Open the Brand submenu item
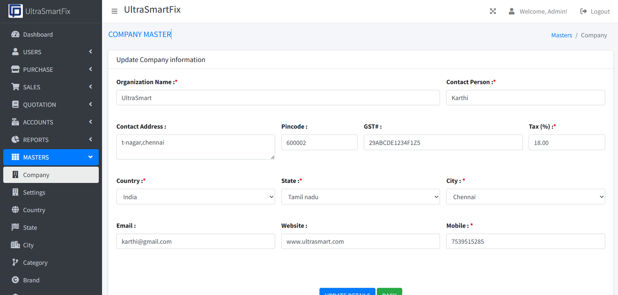Viewport: 618px width, 295px height. pos(51,280)
